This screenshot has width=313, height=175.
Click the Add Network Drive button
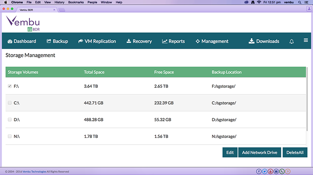tap(259, 152)
